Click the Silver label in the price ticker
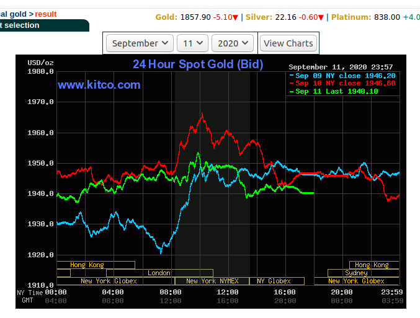 point(258,17)
